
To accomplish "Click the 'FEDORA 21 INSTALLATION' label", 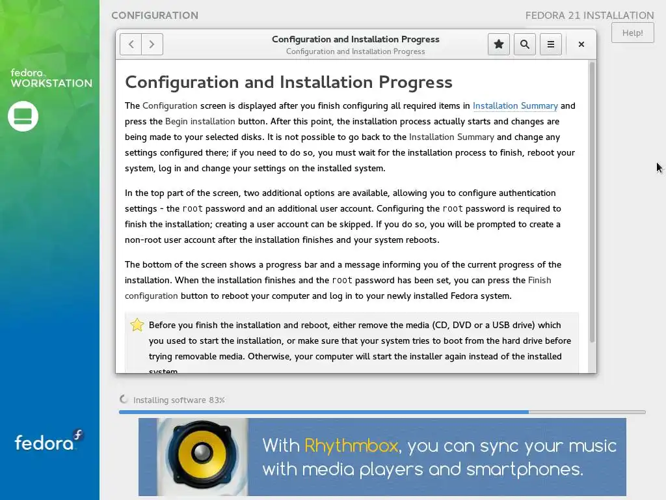I will pos(589,16).
